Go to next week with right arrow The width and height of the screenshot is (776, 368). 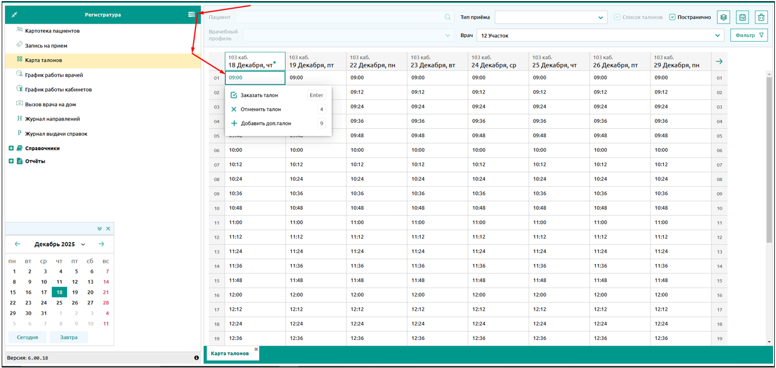tap(719, 61)
